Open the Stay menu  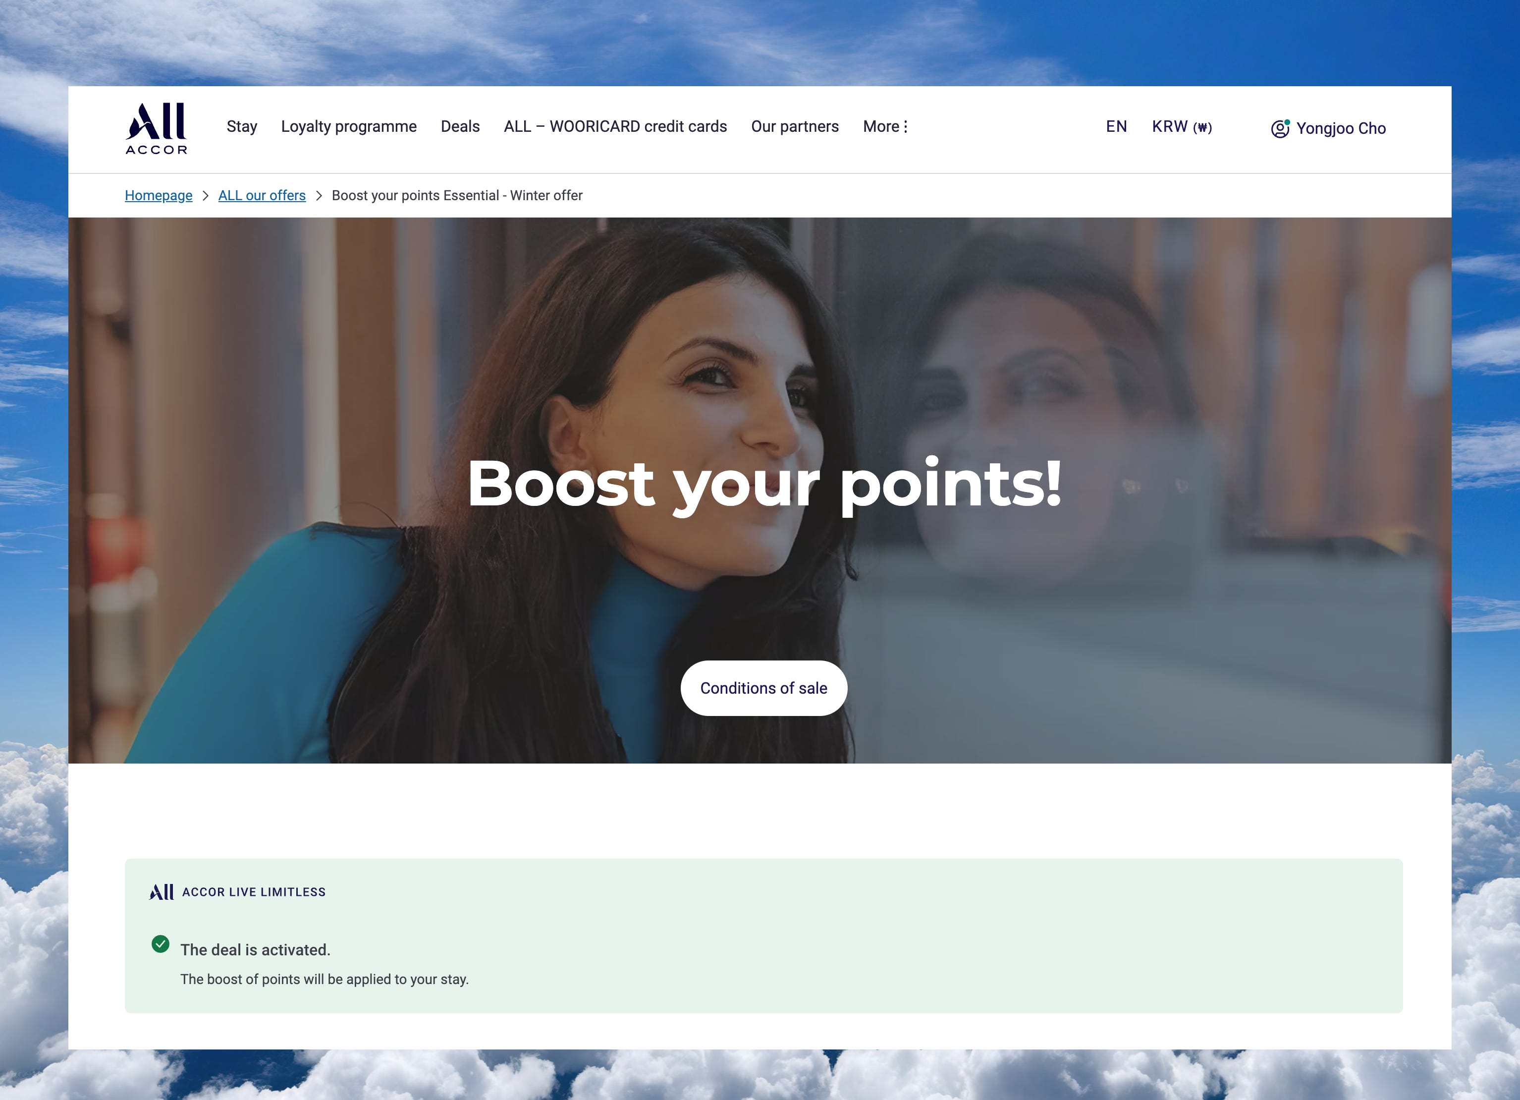pyautogui.click(x=241, y=127)
